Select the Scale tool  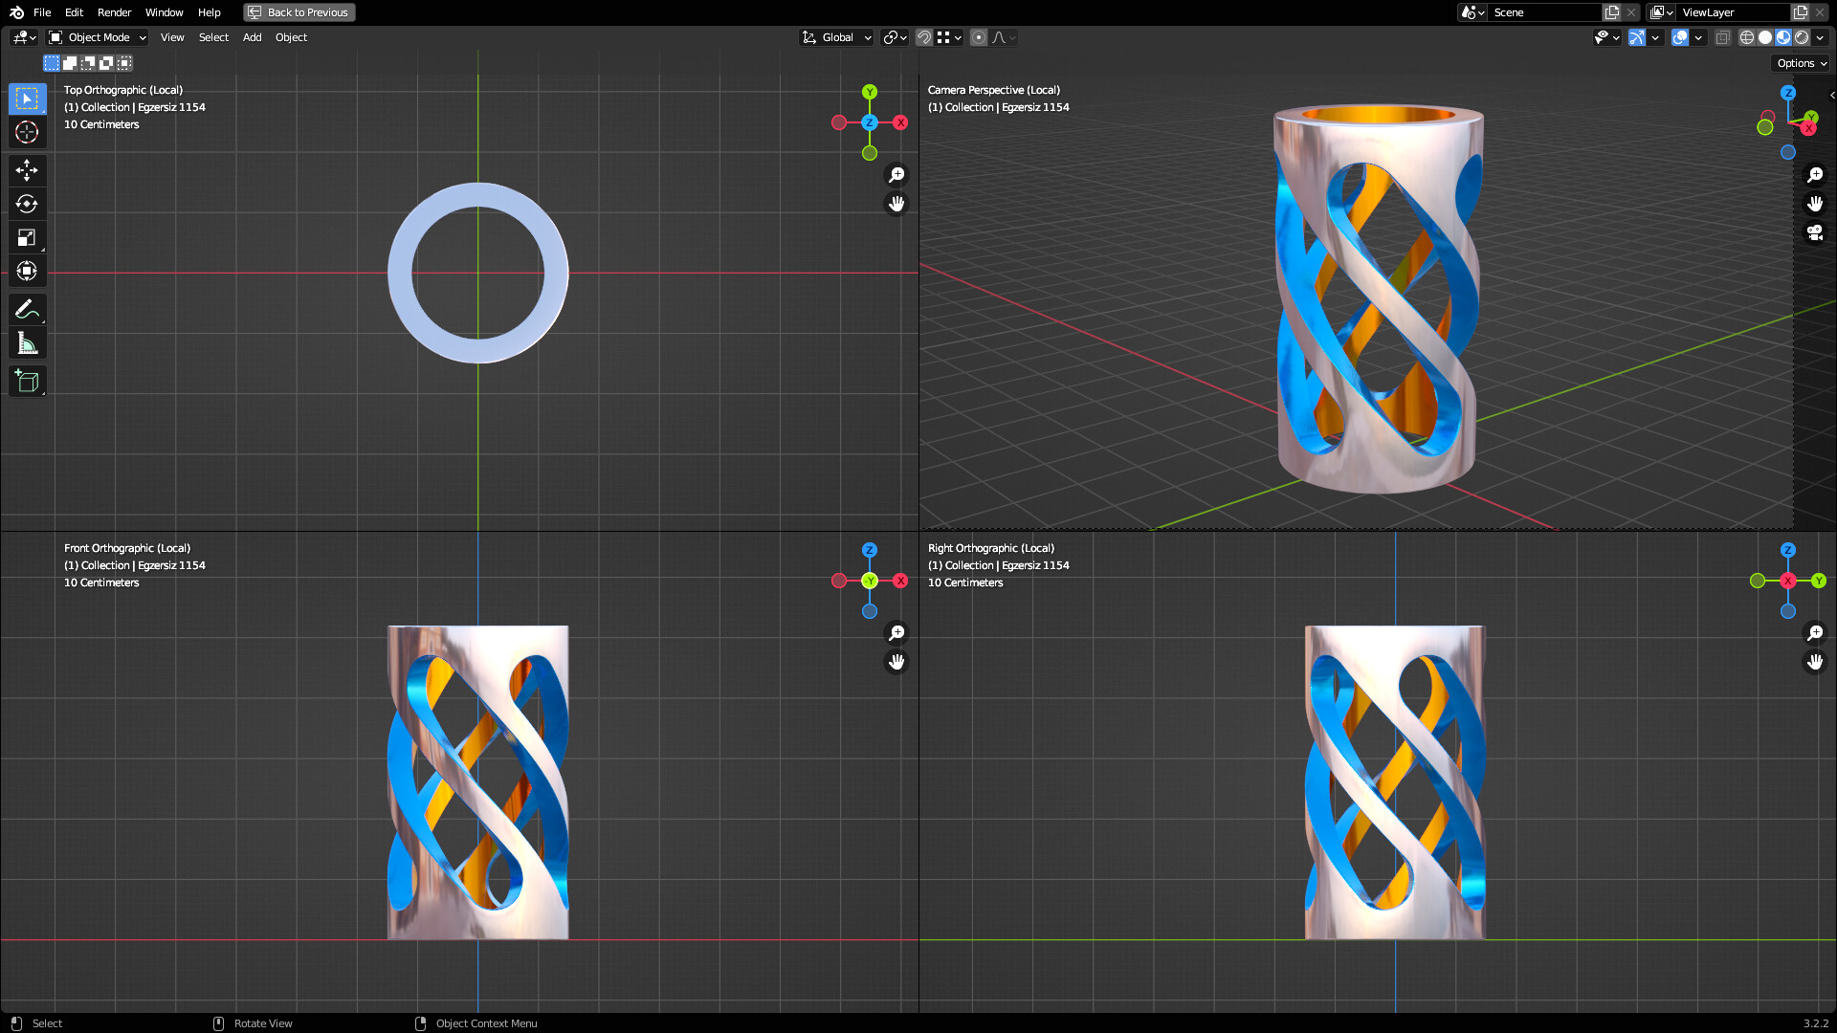[x=27, y=237]
